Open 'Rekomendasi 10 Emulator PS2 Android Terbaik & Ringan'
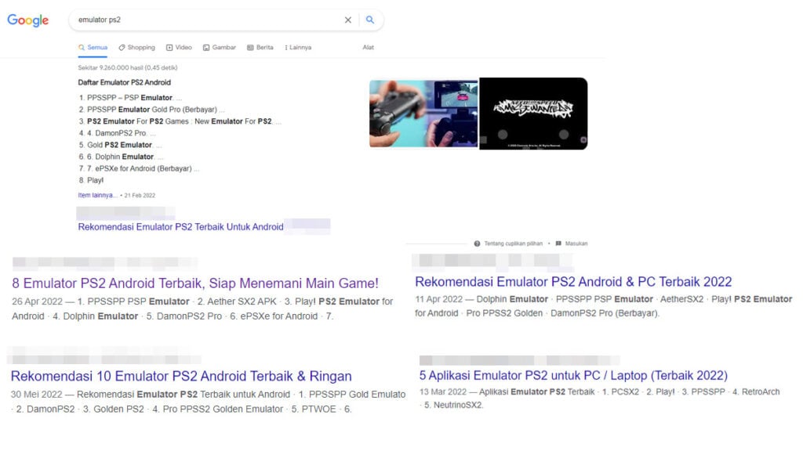 181,377
